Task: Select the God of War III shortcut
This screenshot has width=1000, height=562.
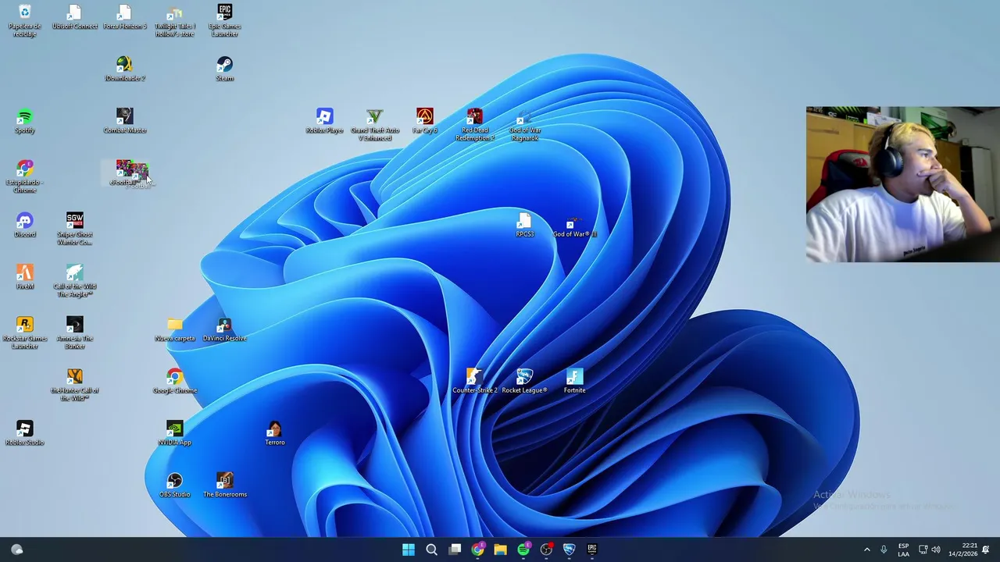Action: (574, 225)
